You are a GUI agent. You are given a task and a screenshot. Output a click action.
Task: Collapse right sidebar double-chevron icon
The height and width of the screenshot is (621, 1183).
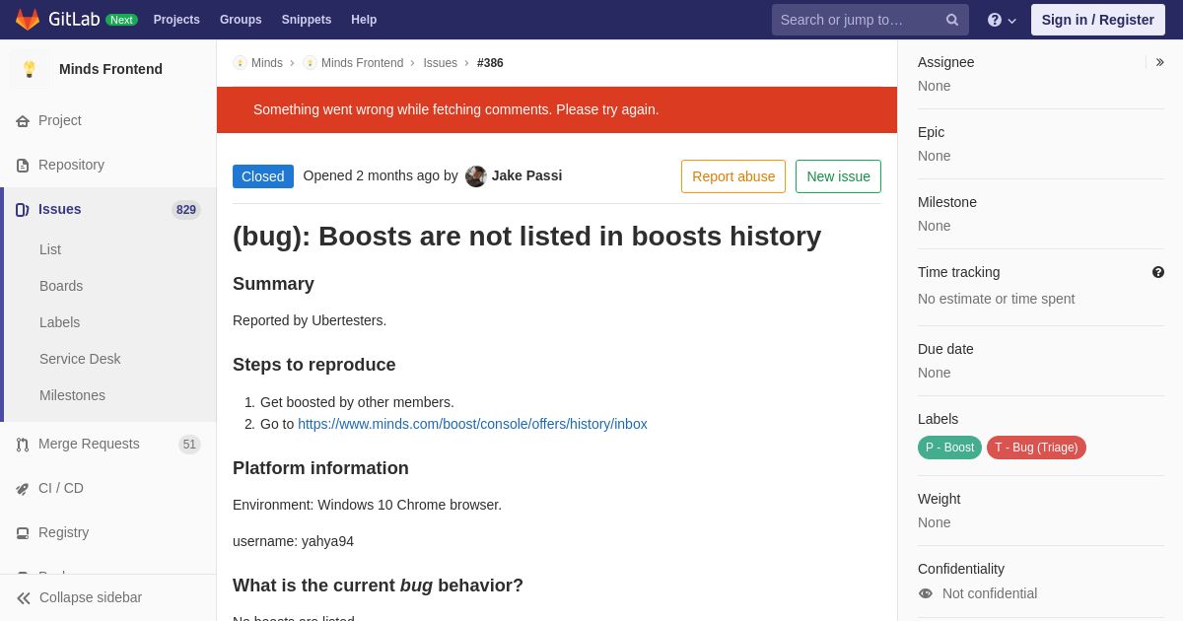coord(1160,62)
